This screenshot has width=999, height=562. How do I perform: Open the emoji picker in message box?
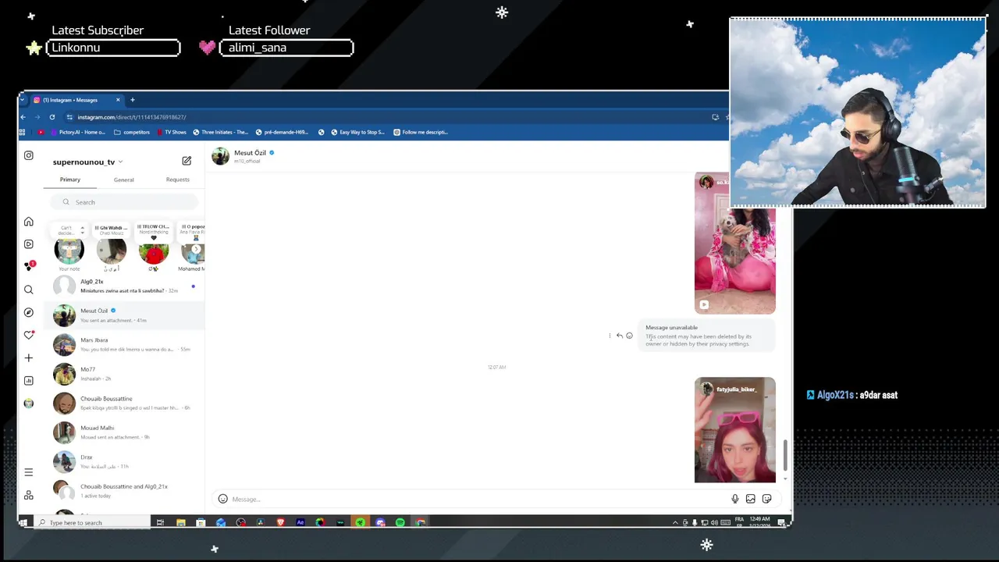pyautogui.click(x=222, y=499)
